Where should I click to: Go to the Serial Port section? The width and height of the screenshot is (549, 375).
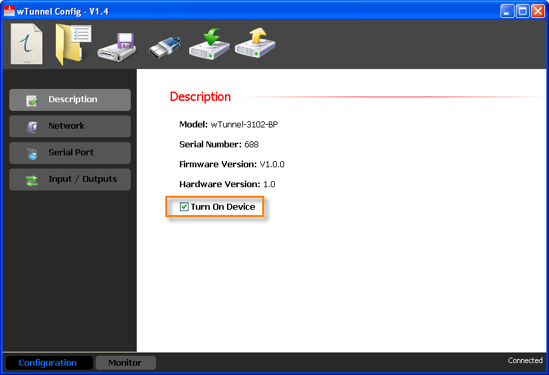70,153
